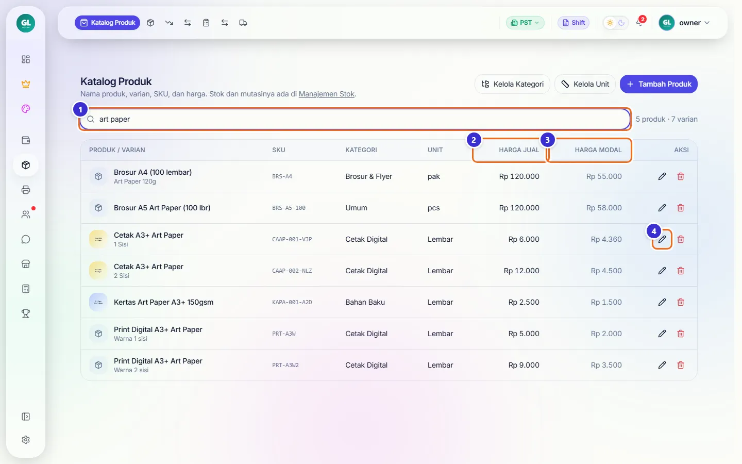The image size is (742, 464).
Task: Switch to light mode sun toggle
Action: click(610, 23)
